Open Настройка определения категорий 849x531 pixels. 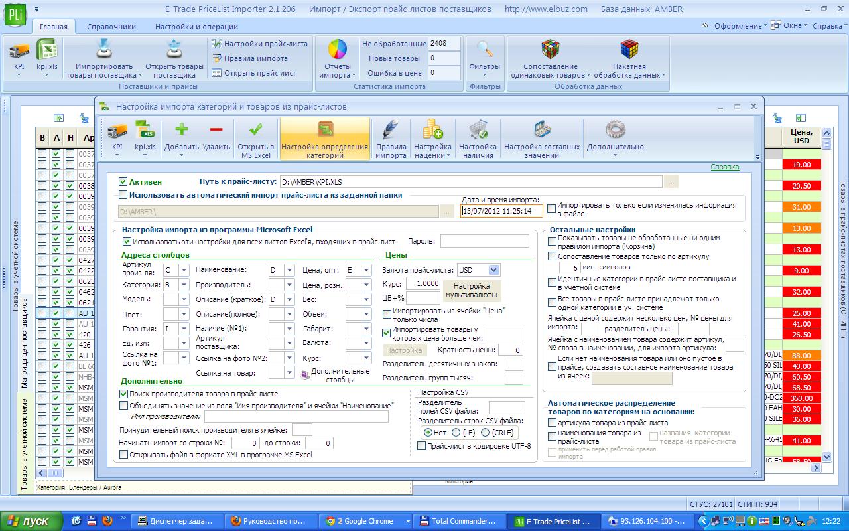325,139
